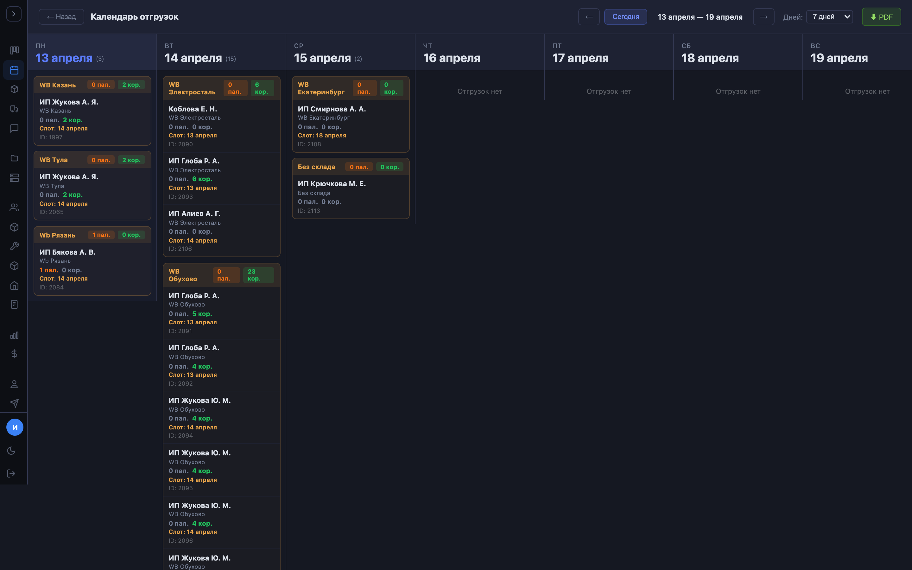The height and width of the screenshot is (570, 912).
Task: Click the dollar sign finance icon
Action: click(x=14, y=354)
